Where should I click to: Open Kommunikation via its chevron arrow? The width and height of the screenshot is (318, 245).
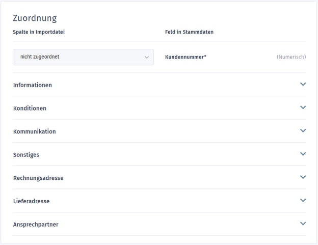pyautogui.click(x=303, y=131)
